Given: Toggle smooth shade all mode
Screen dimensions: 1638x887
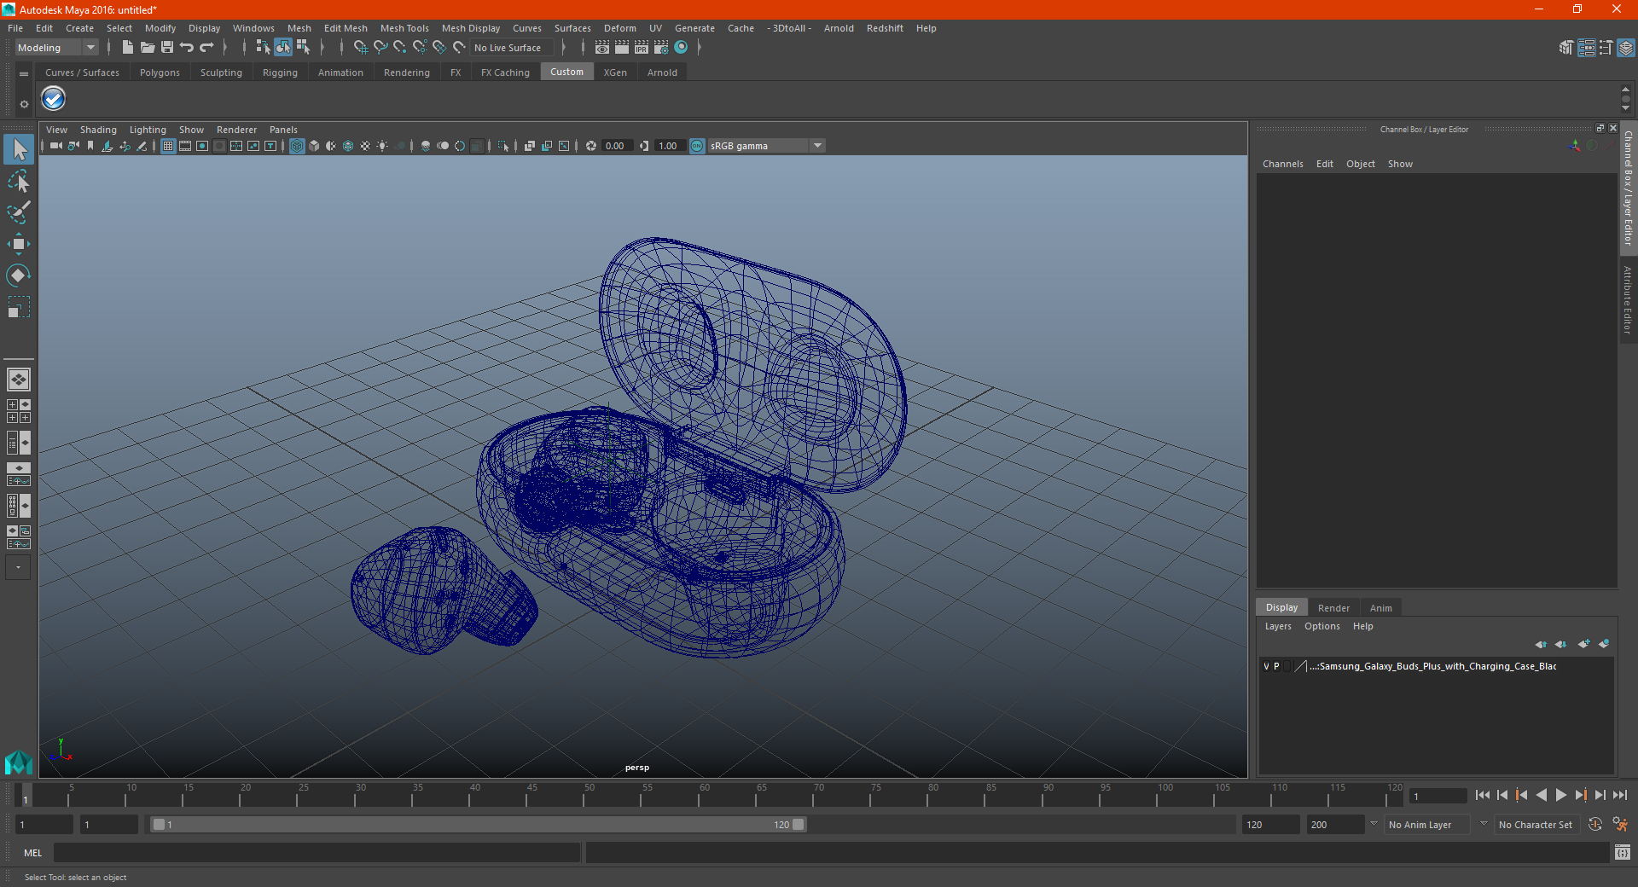Looking at the screenshot, I should click(x=314, y=146).
